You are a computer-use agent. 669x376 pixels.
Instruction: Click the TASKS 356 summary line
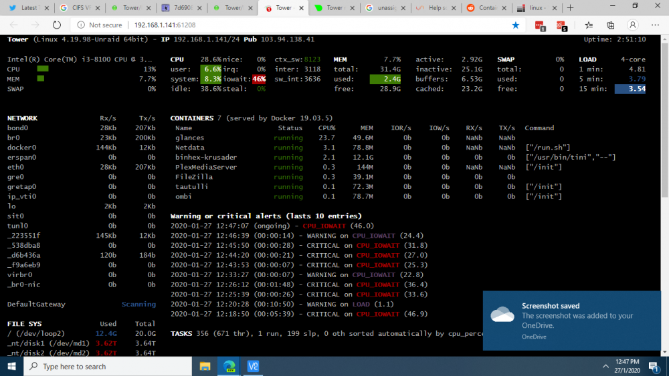[x=326, y=333]
